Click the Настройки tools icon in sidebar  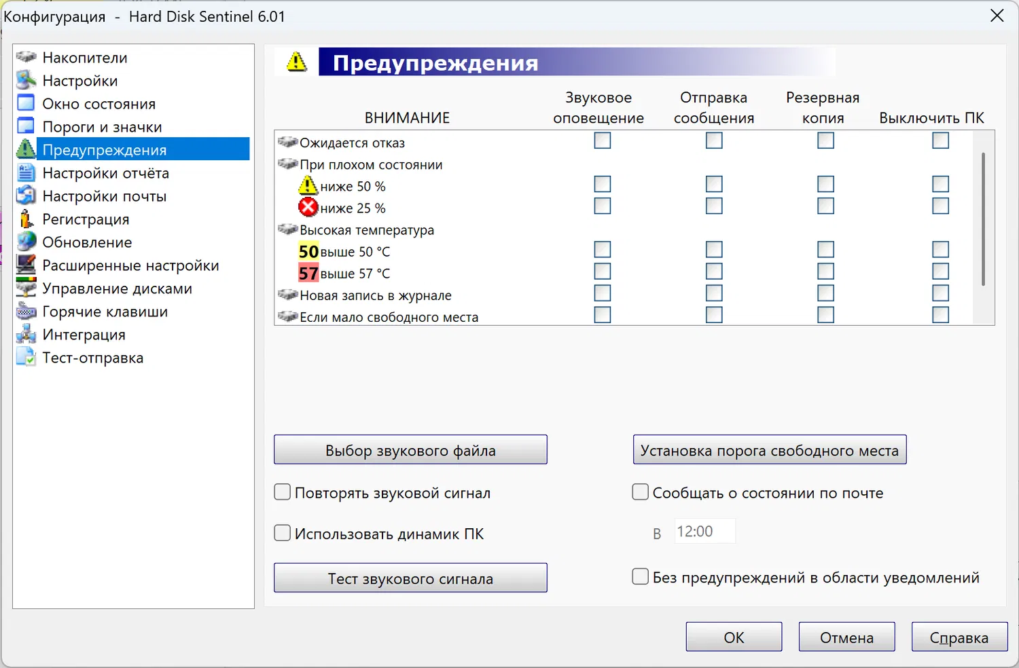click(26, 80)
